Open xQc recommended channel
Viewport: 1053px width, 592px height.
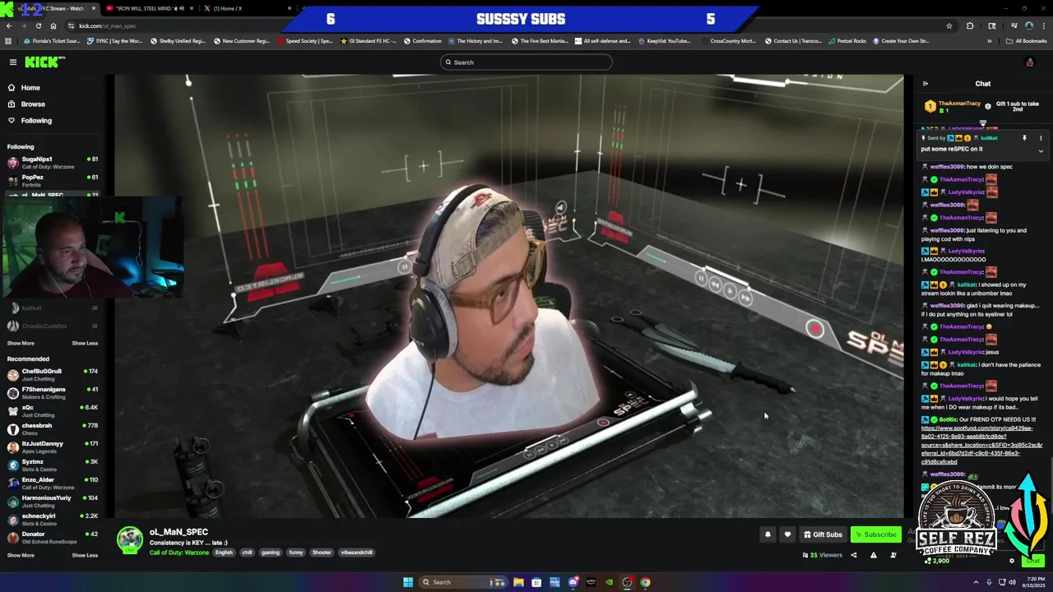click(x=51, y=410)
